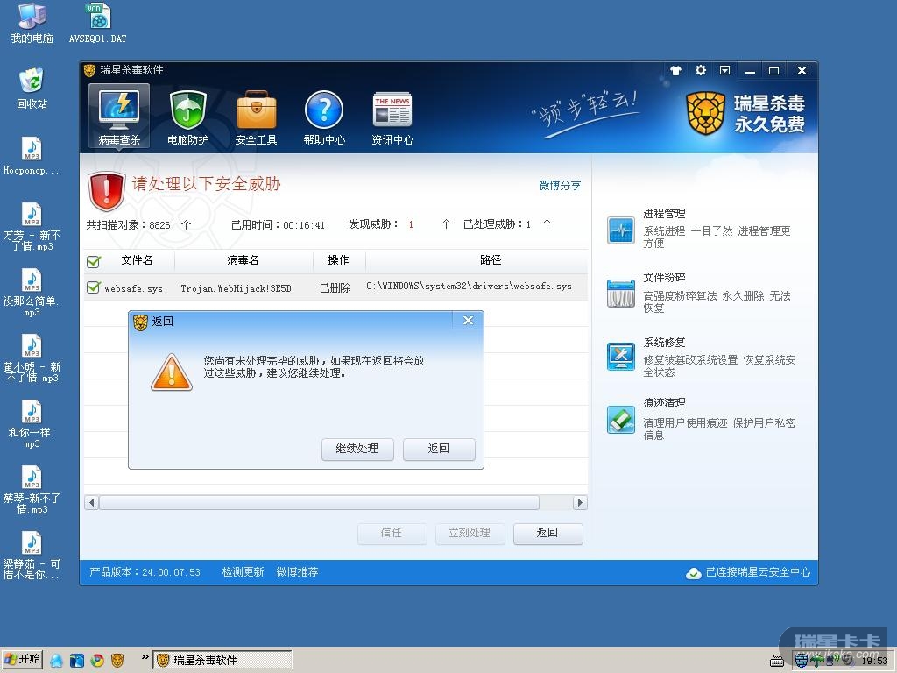Select 万芳 - 新不了情.mp3 file
The width and height of the screenshot is (897, 673).
[32, 227]
